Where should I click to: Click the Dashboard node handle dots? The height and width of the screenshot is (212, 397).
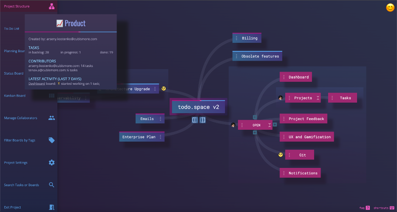(x=284, y=77)
